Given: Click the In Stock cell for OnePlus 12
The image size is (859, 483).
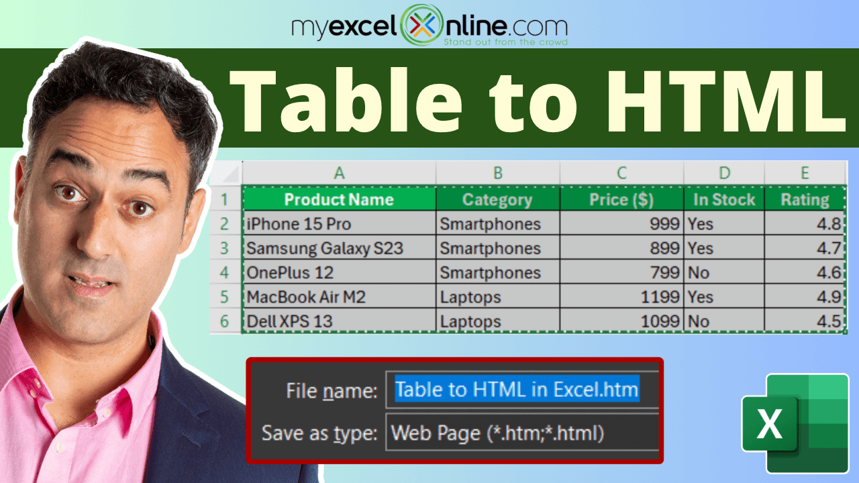Looking at the screenshot, I should click(x=724, y=272).
